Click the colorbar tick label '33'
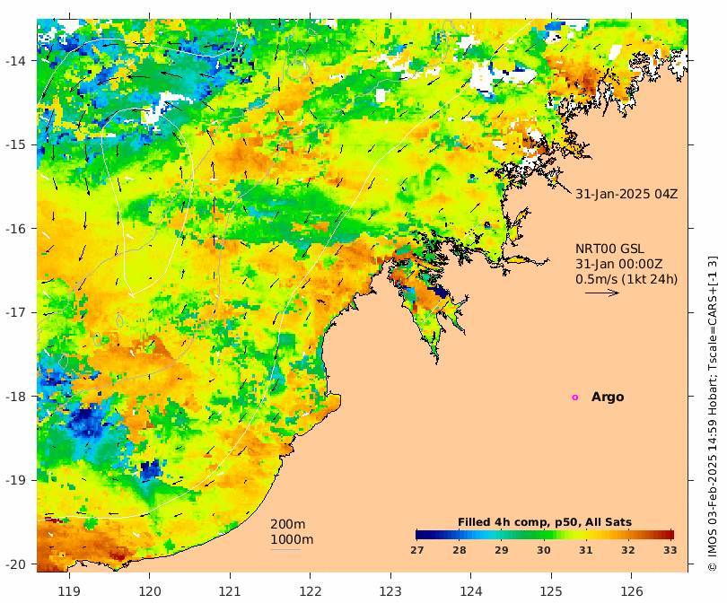Viewport: 727px width, 603px height. point(670,550)
